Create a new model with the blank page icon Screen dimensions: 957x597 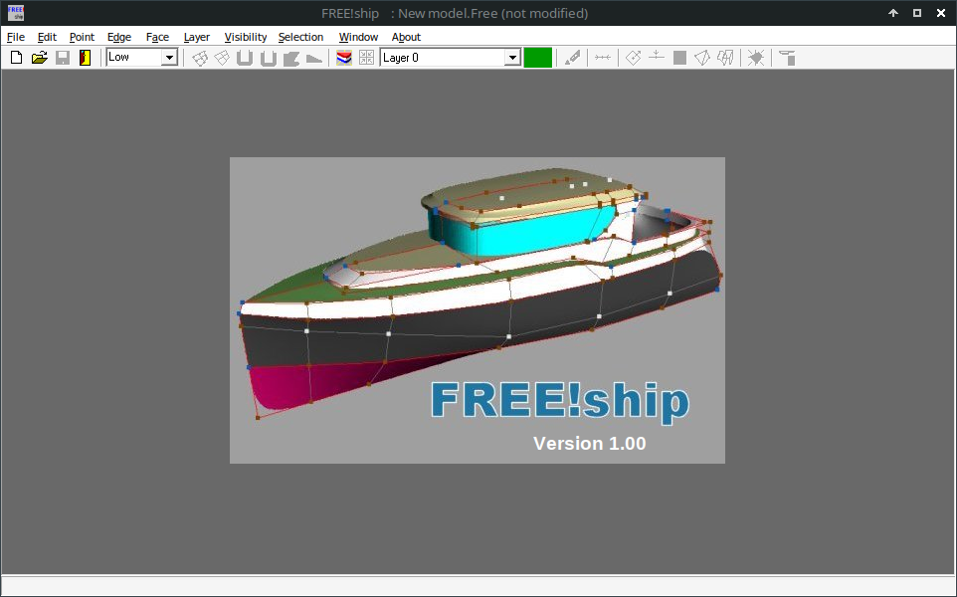click(x=17, y=58)
